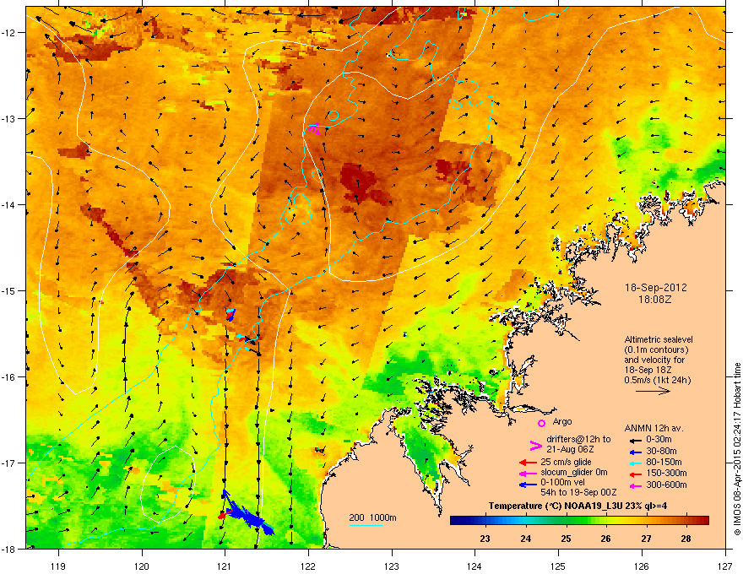Click the '25 cm/s glide' legend label

[567, 462]
